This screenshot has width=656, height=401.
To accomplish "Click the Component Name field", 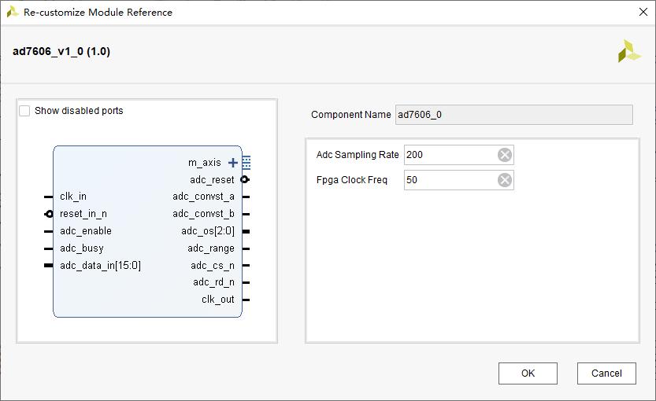I will tap(513, 115).
